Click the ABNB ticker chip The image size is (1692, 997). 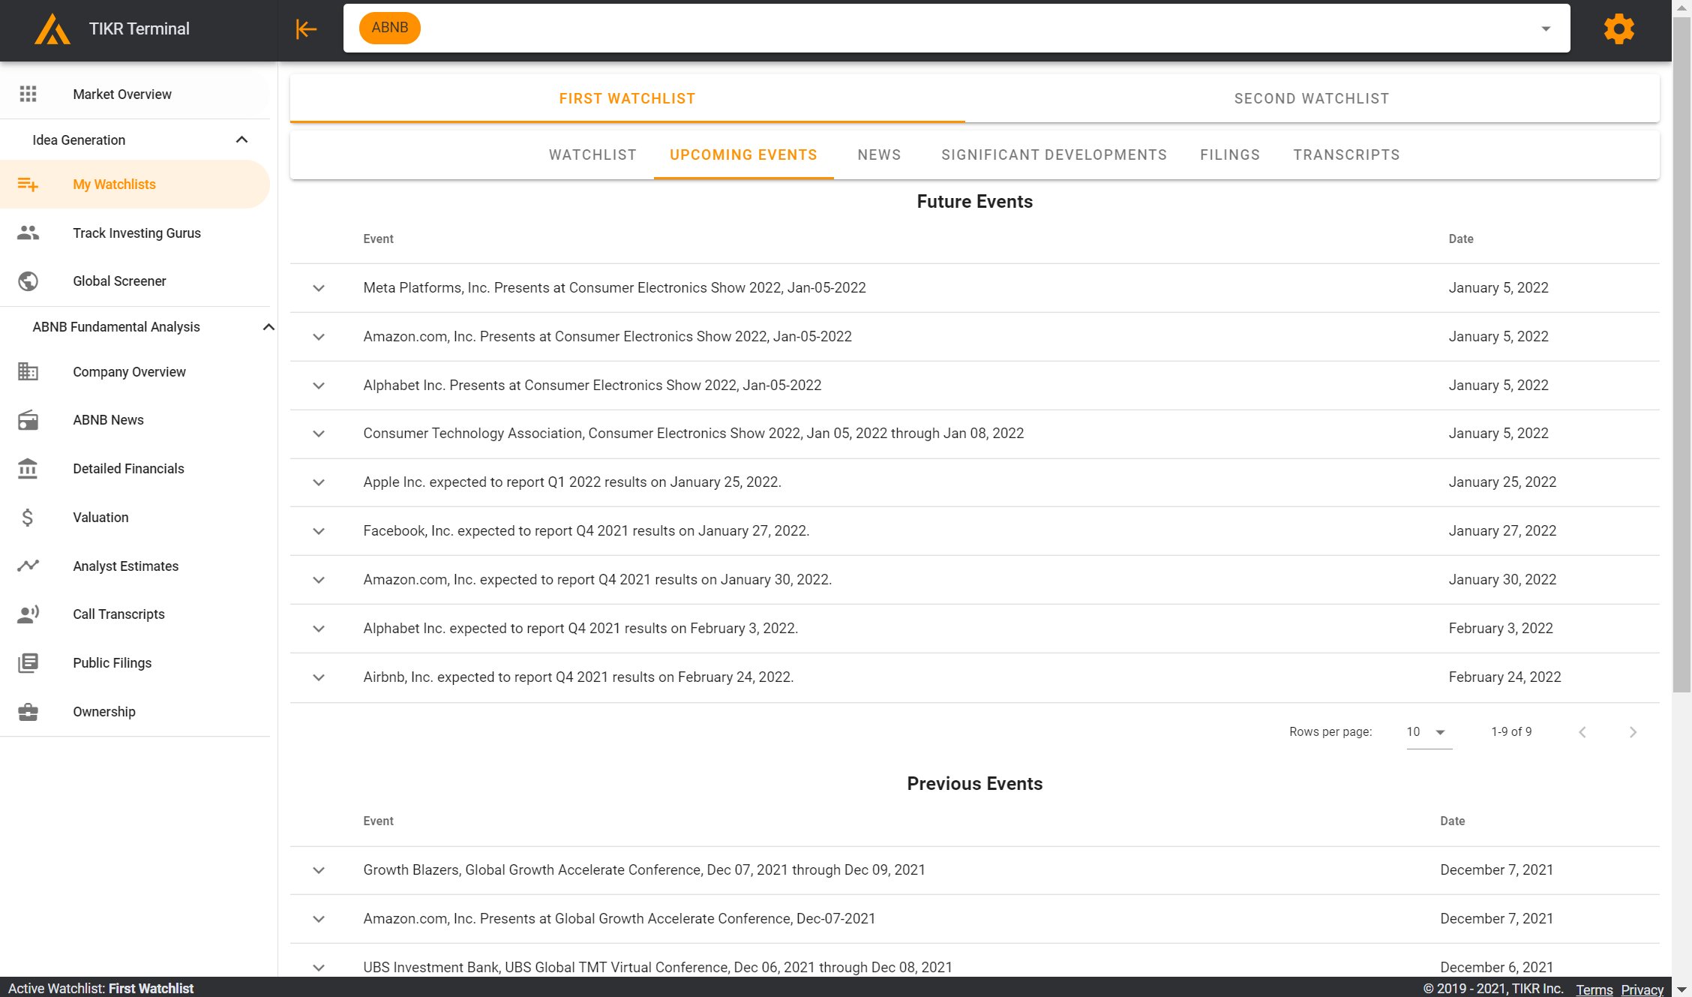click(390, 28)
